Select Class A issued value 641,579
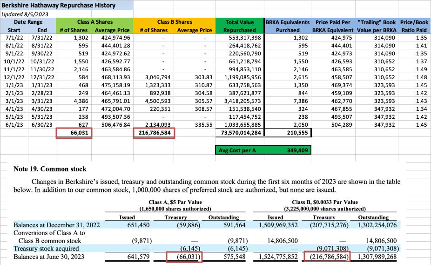431x265 pixels. point(138,257)
